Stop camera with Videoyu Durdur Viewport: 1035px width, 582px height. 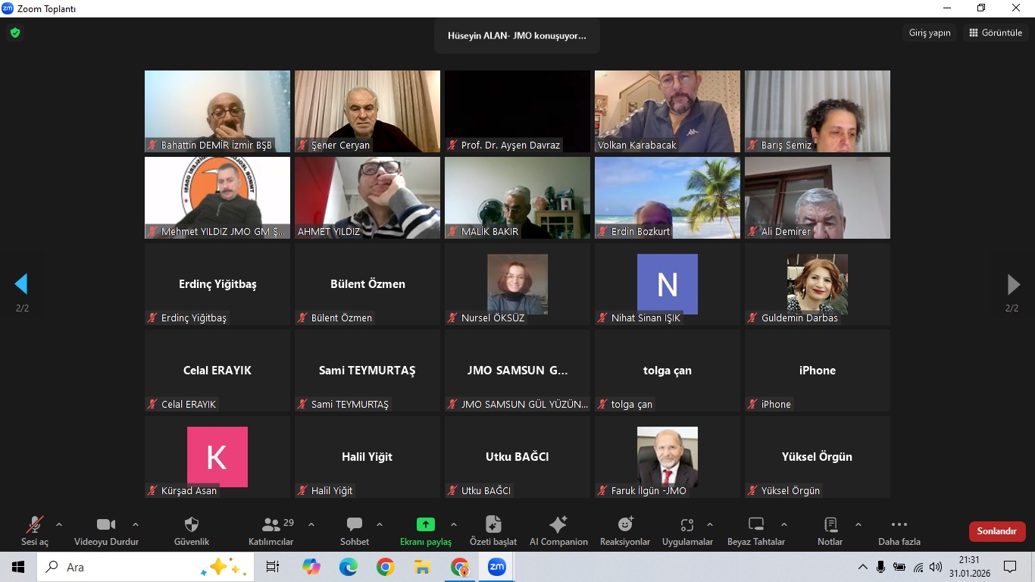click(x=106, y=525)
